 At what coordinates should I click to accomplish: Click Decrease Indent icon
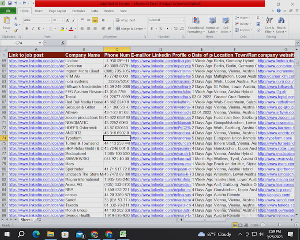103,29
